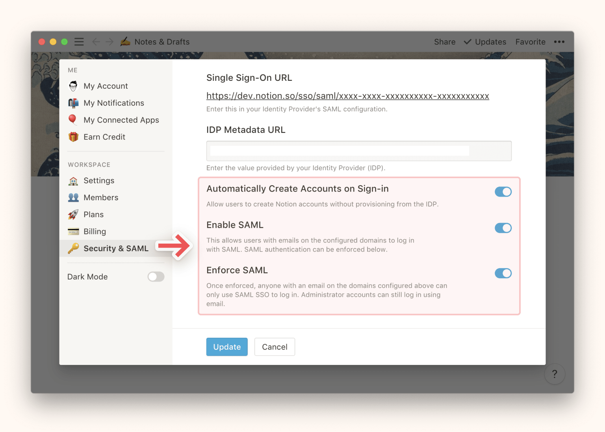Click the house icon beside Settings
The image size is (605, 432).
pos(73,181)
